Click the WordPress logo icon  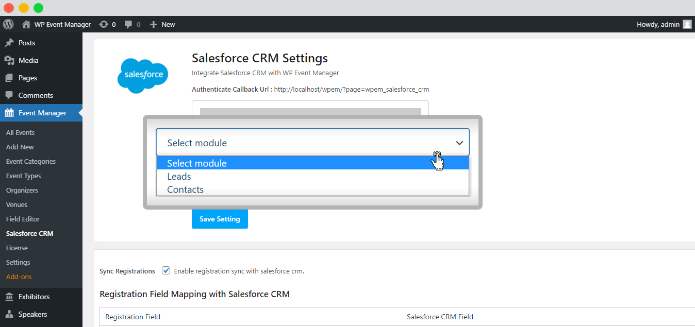point(8,24)
